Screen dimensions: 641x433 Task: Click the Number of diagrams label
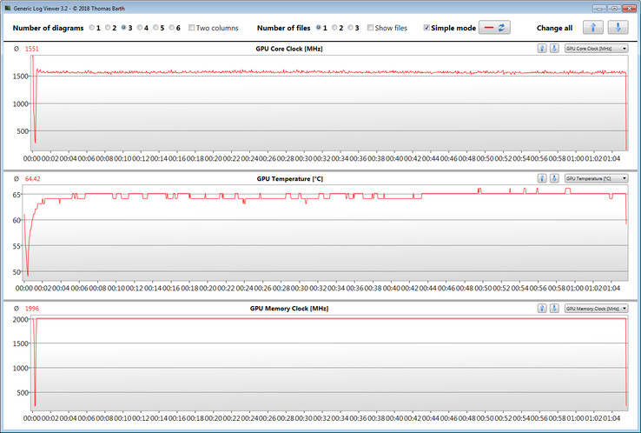pos(48,28)
